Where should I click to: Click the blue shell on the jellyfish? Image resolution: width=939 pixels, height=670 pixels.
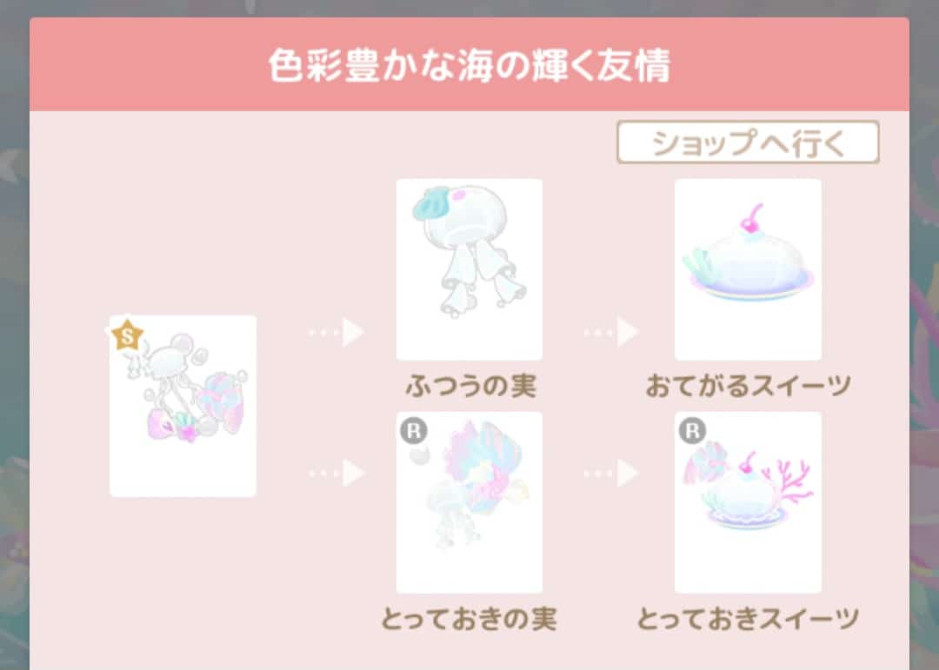click(x=432, y=205)
